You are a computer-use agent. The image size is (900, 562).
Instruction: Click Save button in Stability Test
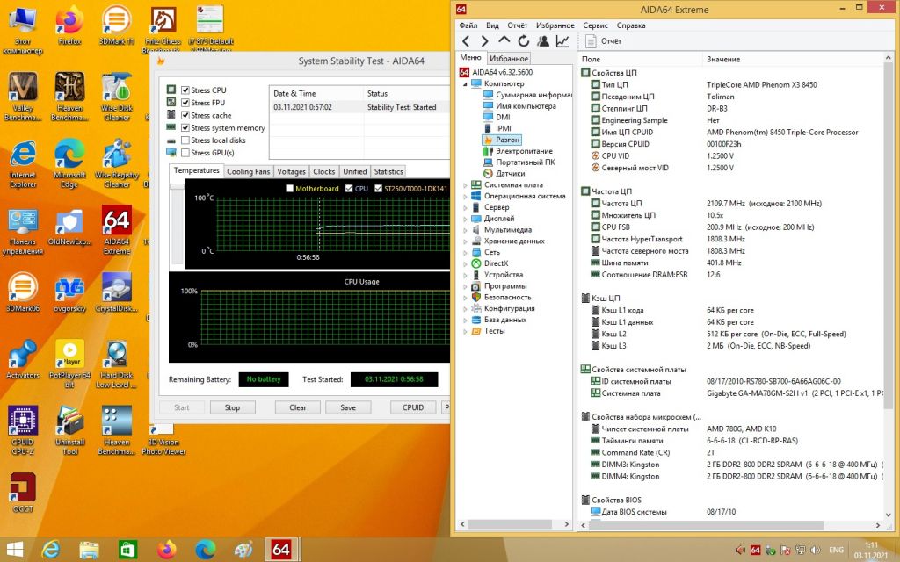click(x=348, y=407)
